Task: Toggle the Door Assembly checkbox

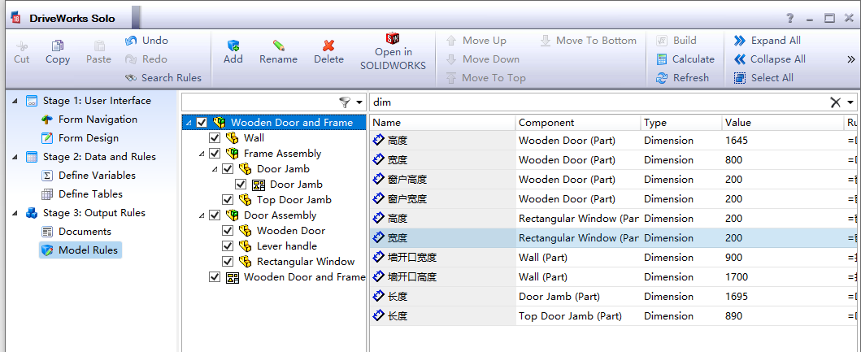Action: pos(215,215)
